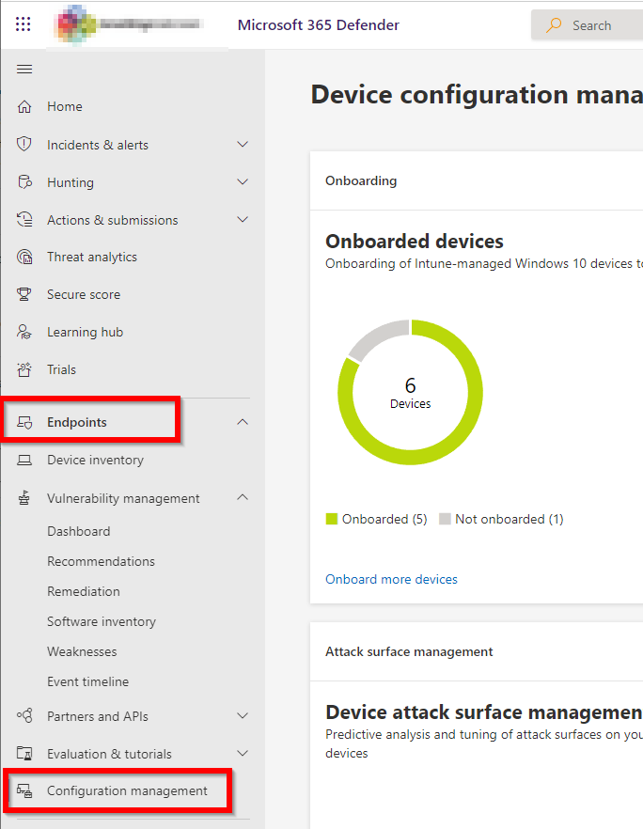This screenshot has width=643, height=829.
Task: Open the Remediation page
Action: tap(84, 591)
